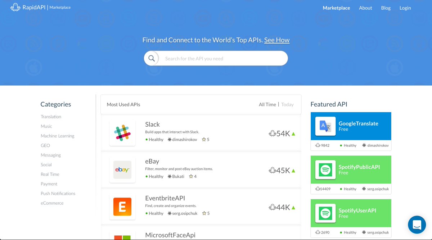The height and width of the screenshot is (240, 432).
Task: Click the star rating icon on eBay
Action: pyautogui.click(x=191, y=176)
